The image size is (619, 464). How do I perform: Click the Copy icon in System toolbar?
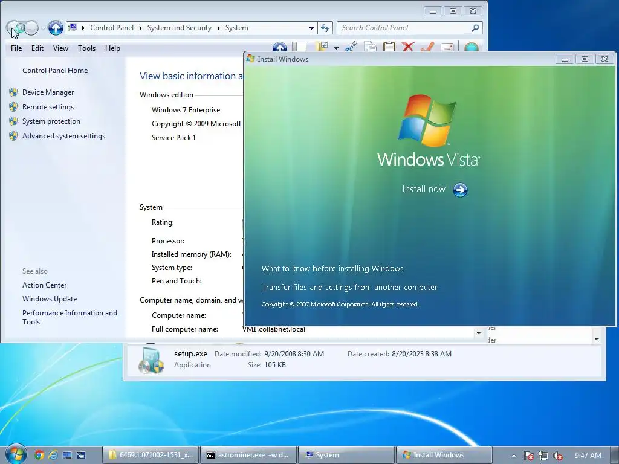371,47
